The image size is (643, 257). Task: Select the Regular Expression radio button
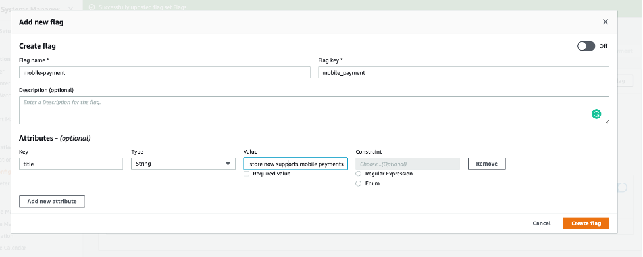pos(359,174)
